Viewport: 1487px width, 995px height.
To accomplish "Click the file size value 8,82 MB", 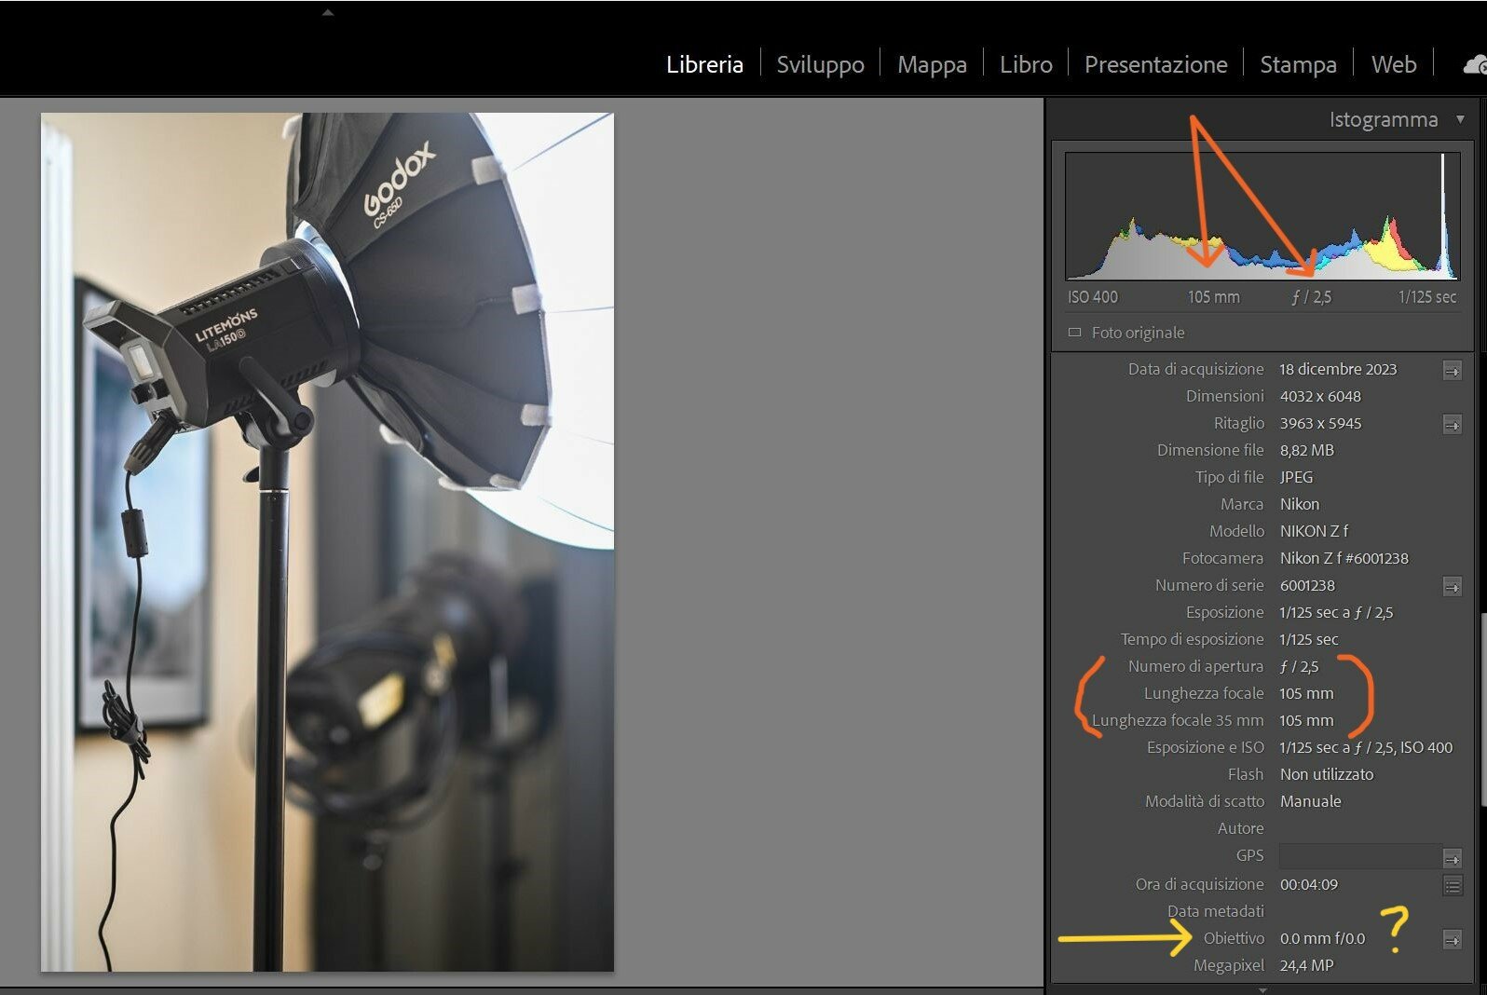I will 1306,450.
